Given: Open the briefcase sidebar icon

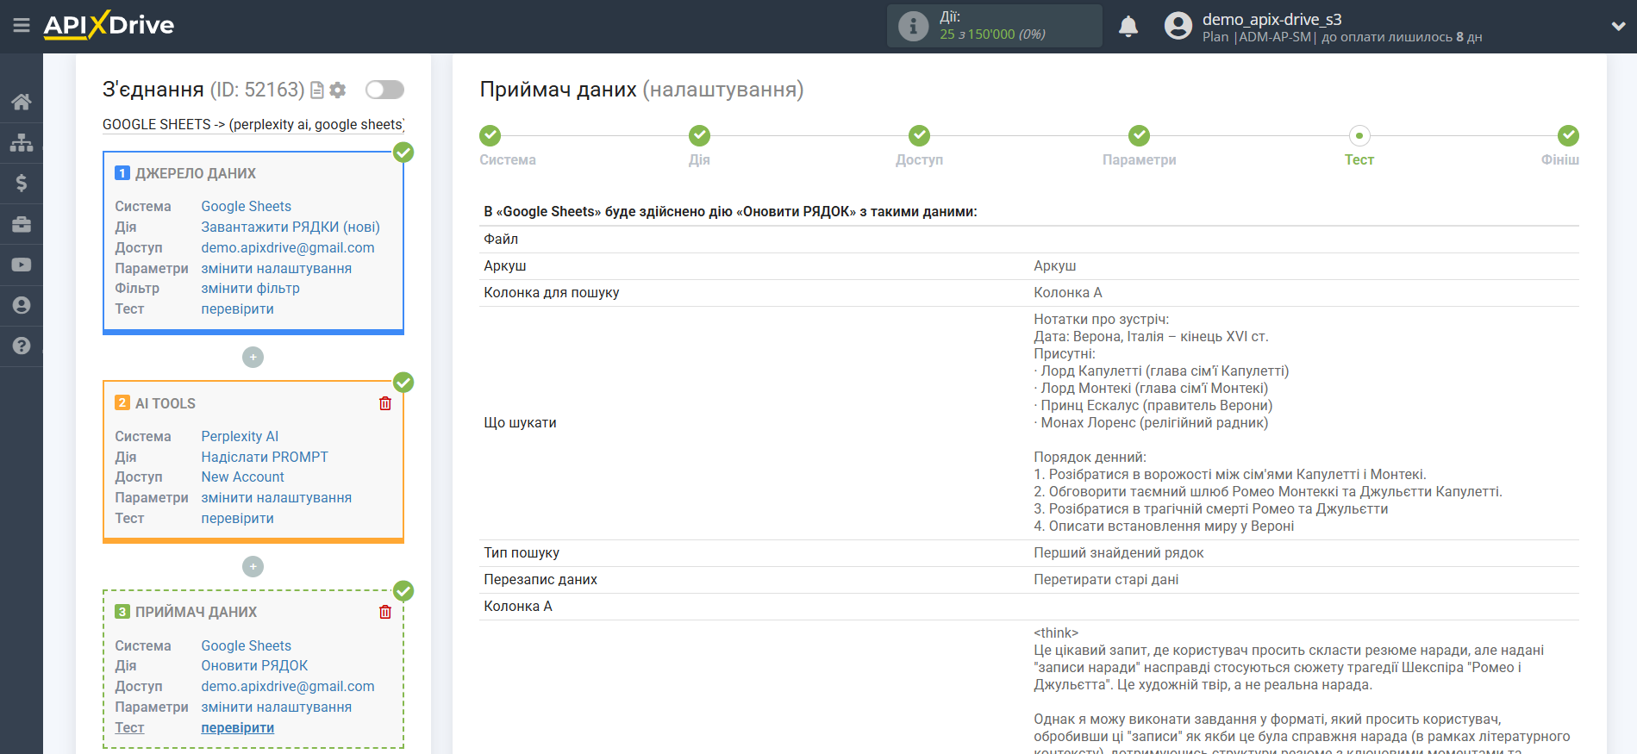Looking at the screenshot, I should pyautogui.click(x=22, y=224).
